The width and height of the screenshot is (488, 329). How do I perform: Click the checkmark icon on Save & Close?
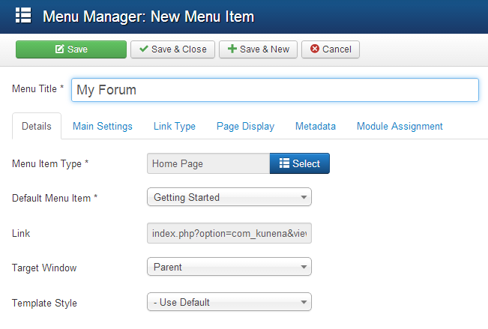(x=144, y=49)
